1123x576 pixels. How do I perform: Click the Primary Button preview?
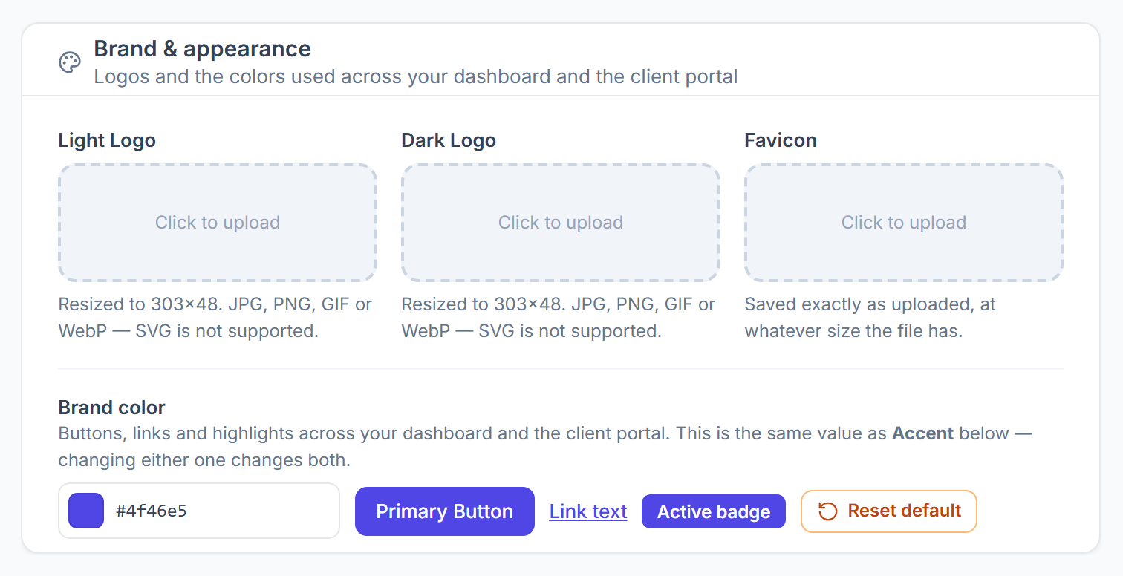pos(445,511)
